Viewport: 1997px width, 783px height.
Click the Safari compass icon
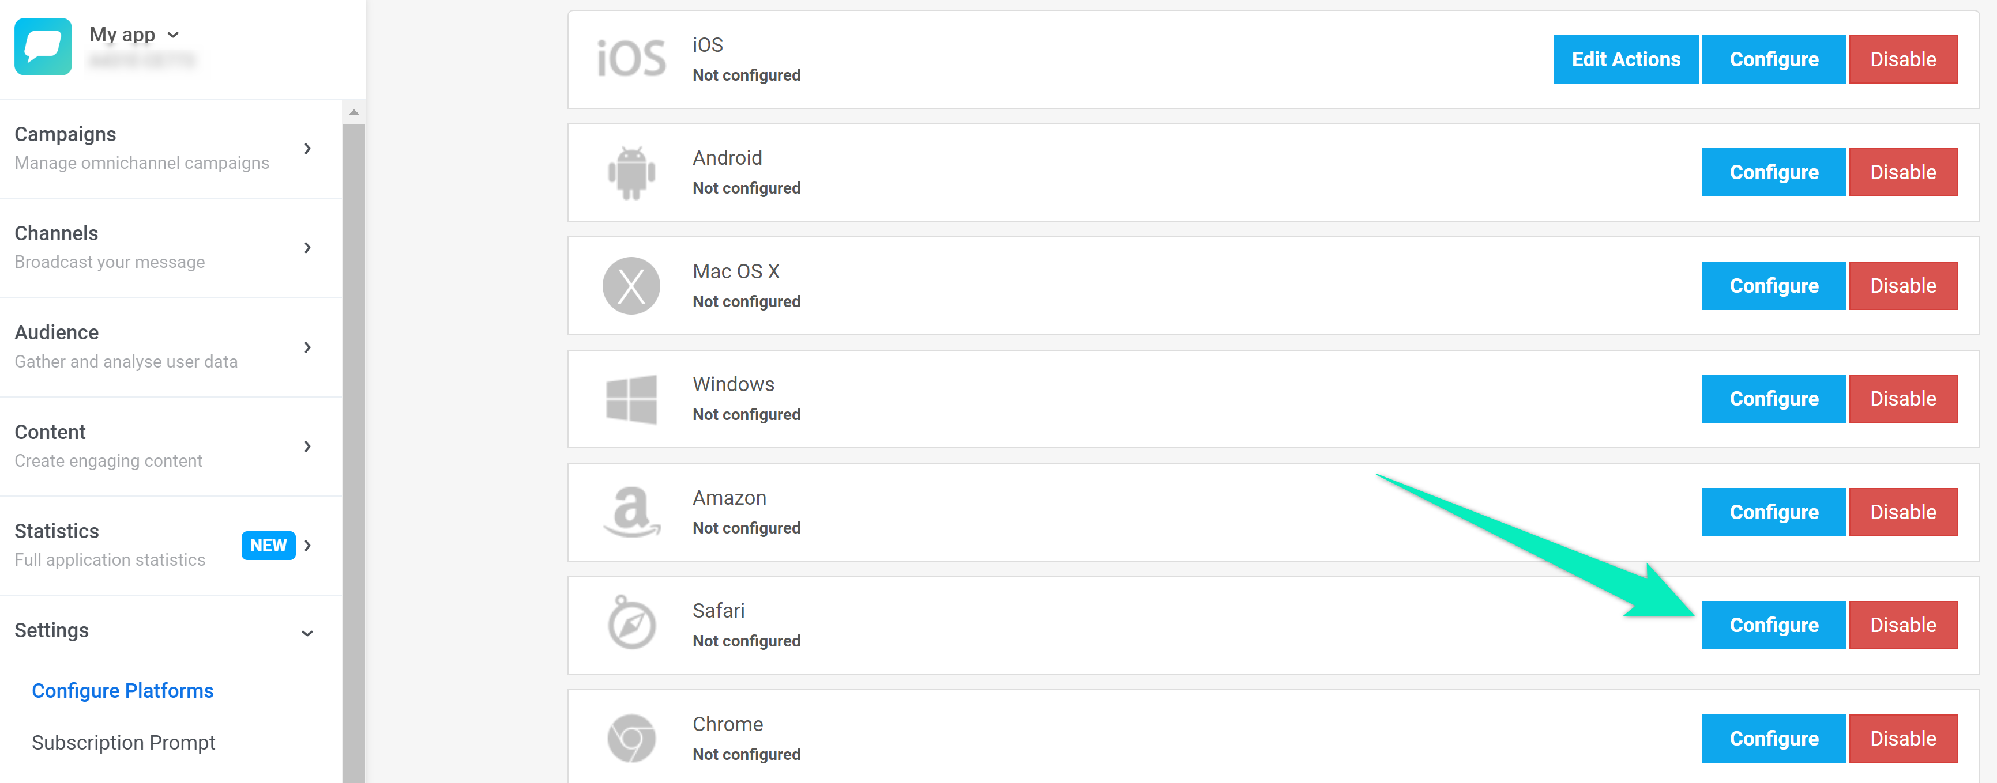(x=631, y=624)
